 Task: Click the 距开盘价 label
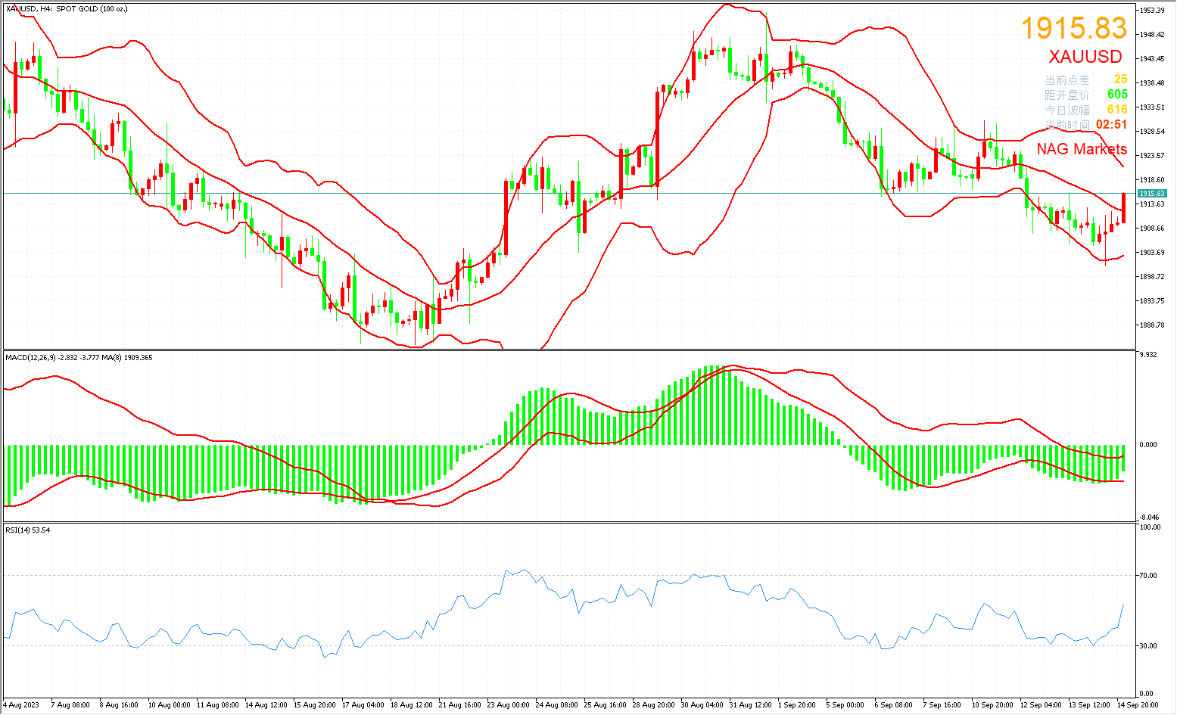click(x=1067, y=95)
